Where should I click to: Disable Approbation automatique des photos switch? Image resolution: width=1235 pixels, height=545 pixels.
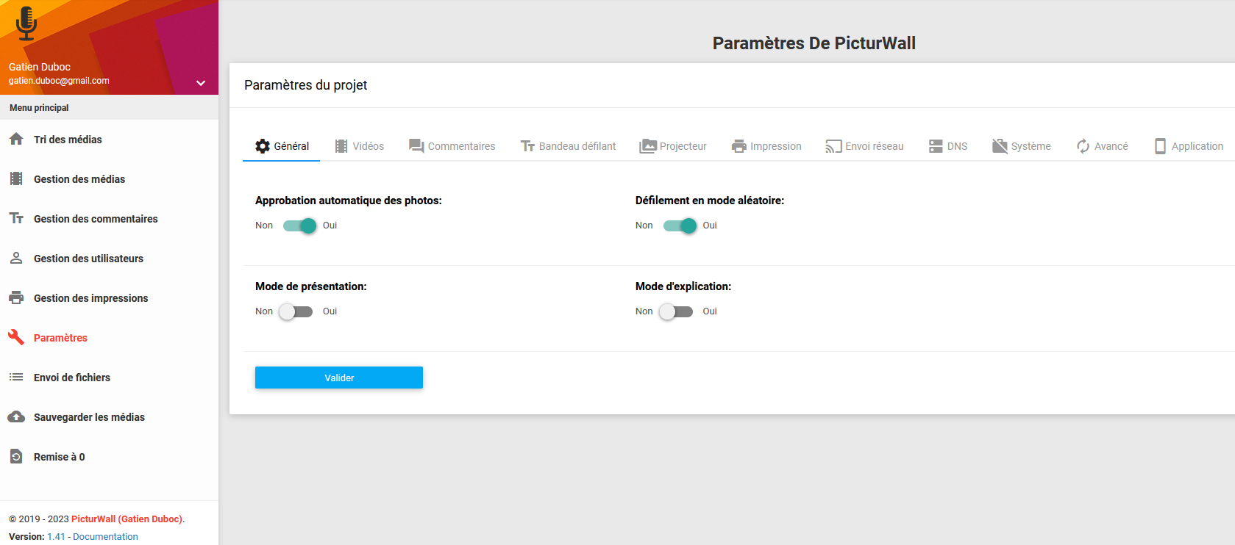tap(299, 225)
